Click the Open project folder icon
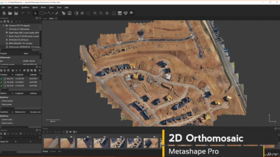 coord(10,13)
